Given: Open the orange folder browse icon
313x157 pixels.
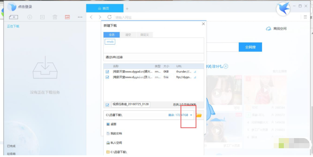Looking at the screenshot, I should click(199, 115).
